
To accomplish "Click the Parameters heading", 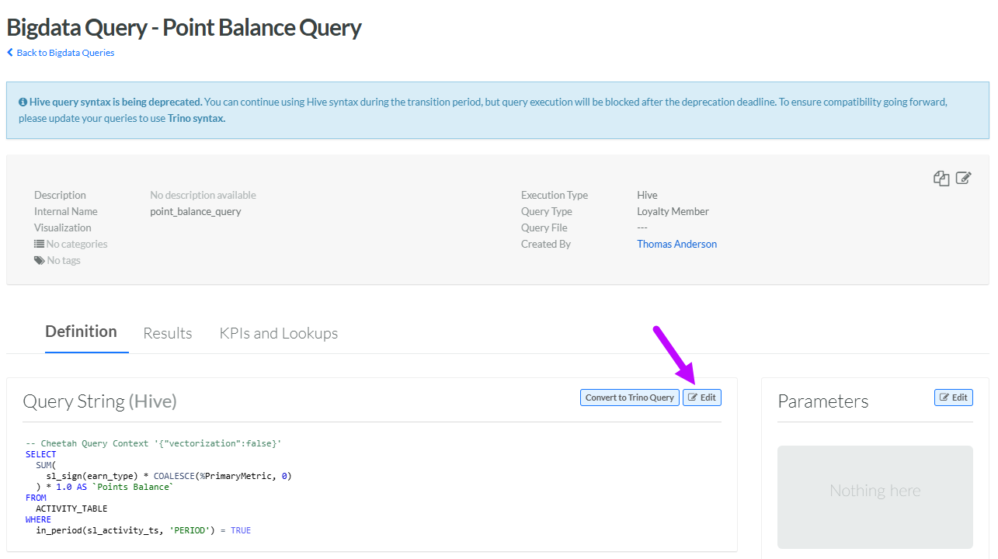I will coord(823,401).
